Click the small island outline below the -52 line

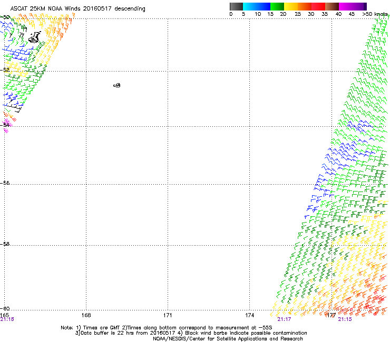tap(117, 85)
